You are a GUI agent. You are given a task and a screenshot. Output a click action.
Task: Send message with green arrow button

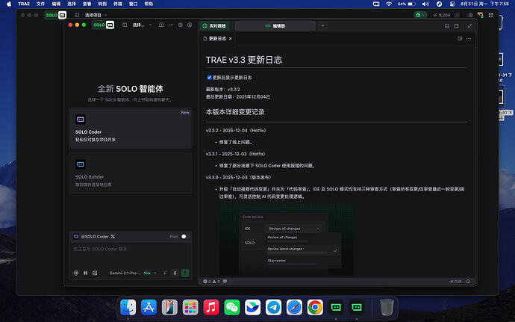(x=185, y=273)
